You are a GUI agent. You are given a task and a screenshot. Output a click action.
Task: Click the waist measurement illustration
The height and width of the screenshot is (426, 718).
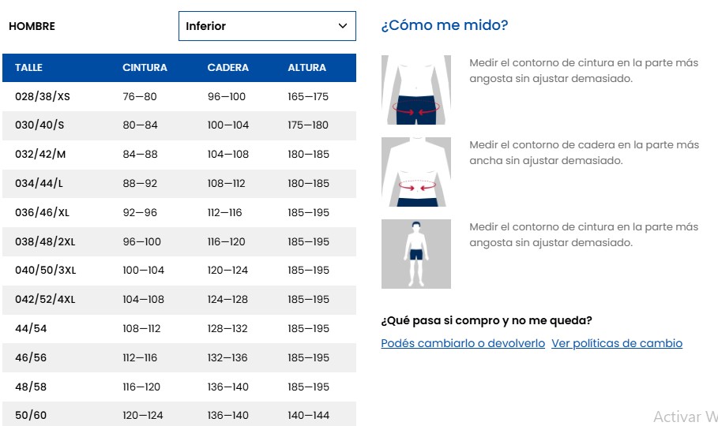[415, 90]
